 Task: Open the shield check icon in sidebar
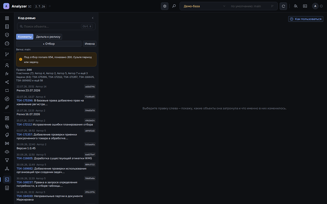click(7, 35)
